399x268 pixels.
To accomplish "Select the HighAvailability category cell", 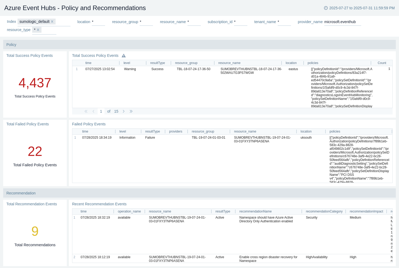I will 317,257.
